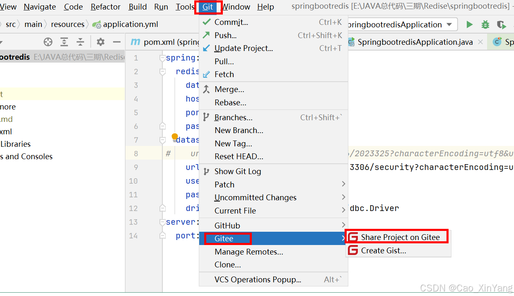Open the Tools menu
The width and height of the screenshot is (514, 296).
click(185, 7)
